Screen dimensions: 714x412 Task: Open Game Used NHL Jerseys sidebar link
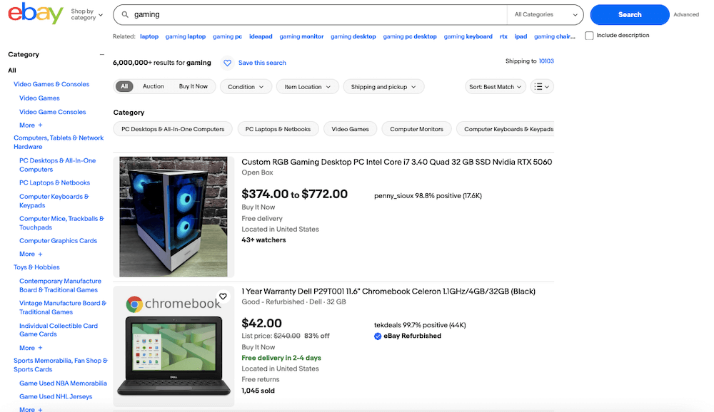tap(56, 396)
